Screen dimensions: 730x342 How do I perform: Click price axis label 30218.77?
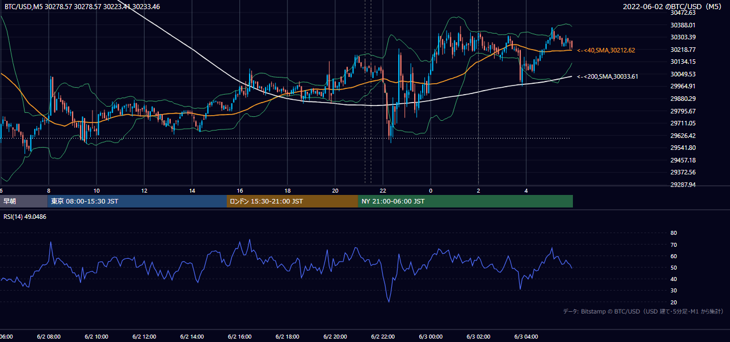[x=683, y=50]
